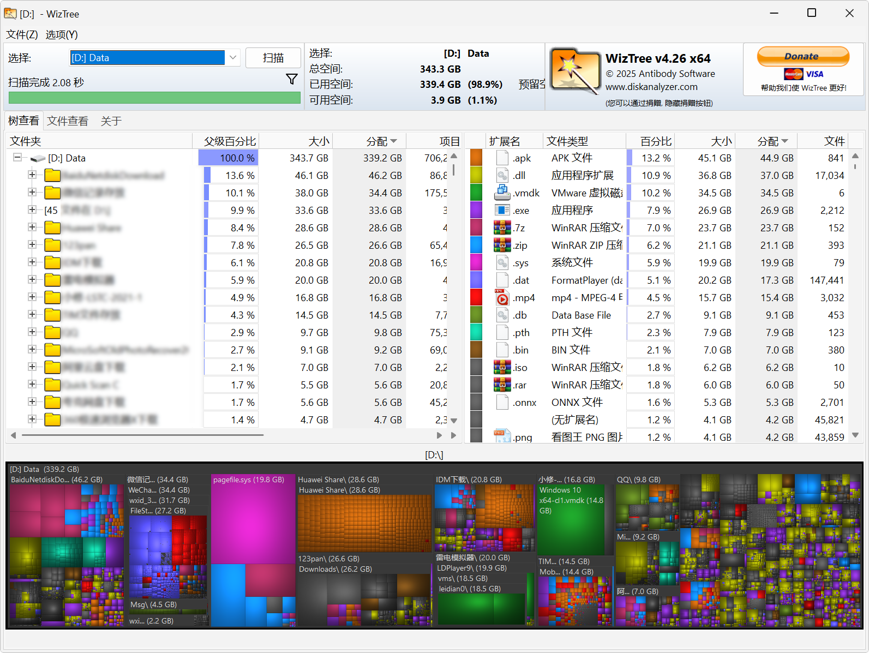Expand the 28.6 GB folder node
Screen dimensions: 869x653
click(32, 227)
